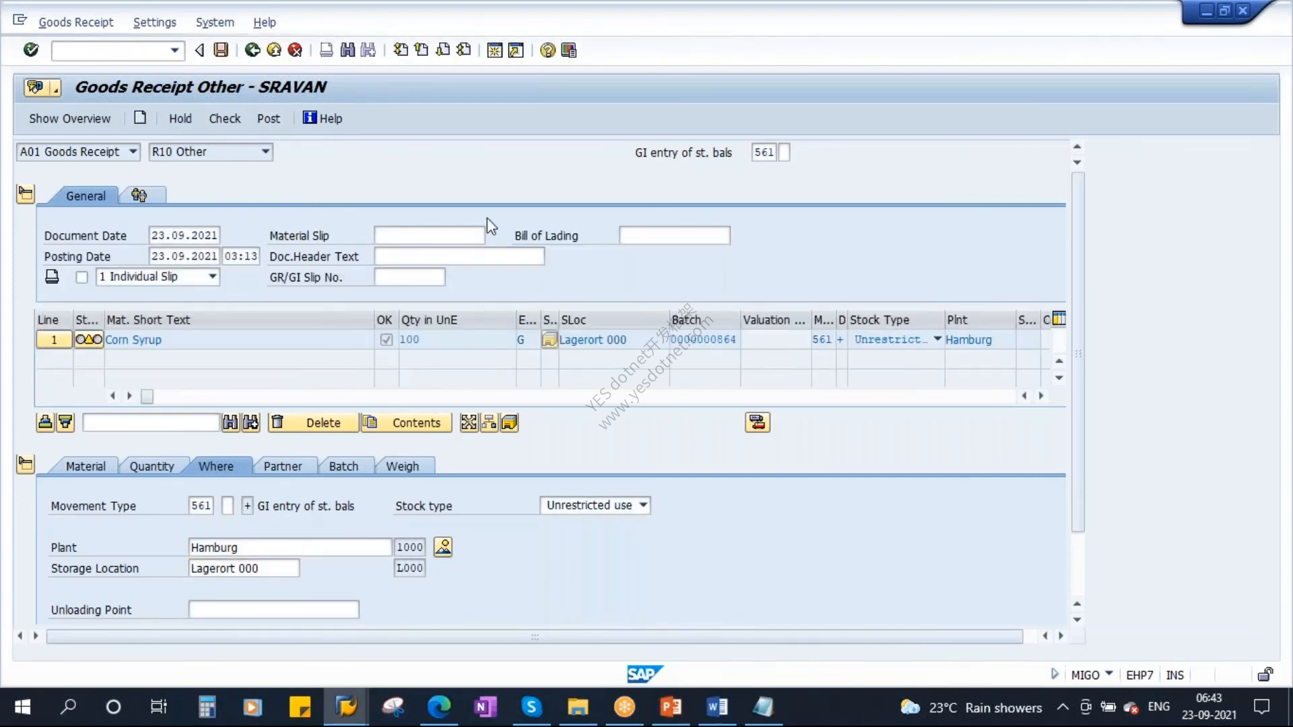Click the Post button
1293x727 pixels.
pyautogui.click(x=269, y=118)
